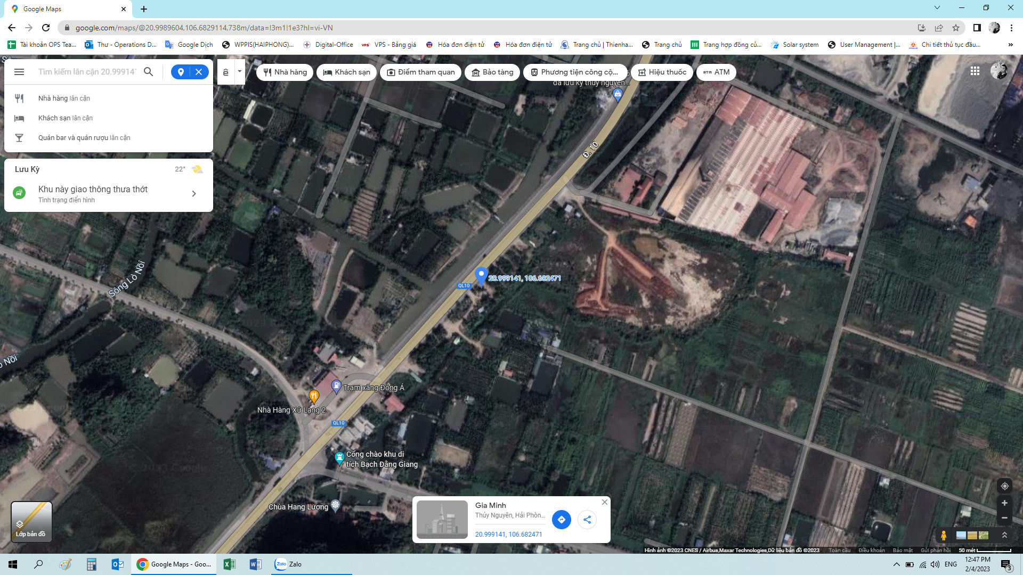1023x575 pixels.
Task: Click the search magnifier icon
Action: [149, 72]
